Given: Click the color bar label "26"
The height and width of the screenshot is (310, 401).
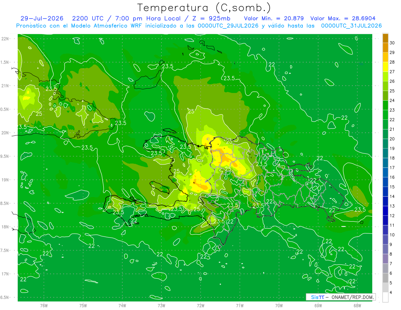Looking at the screenshot, I should pyautogui.click(x=392, y=81).
